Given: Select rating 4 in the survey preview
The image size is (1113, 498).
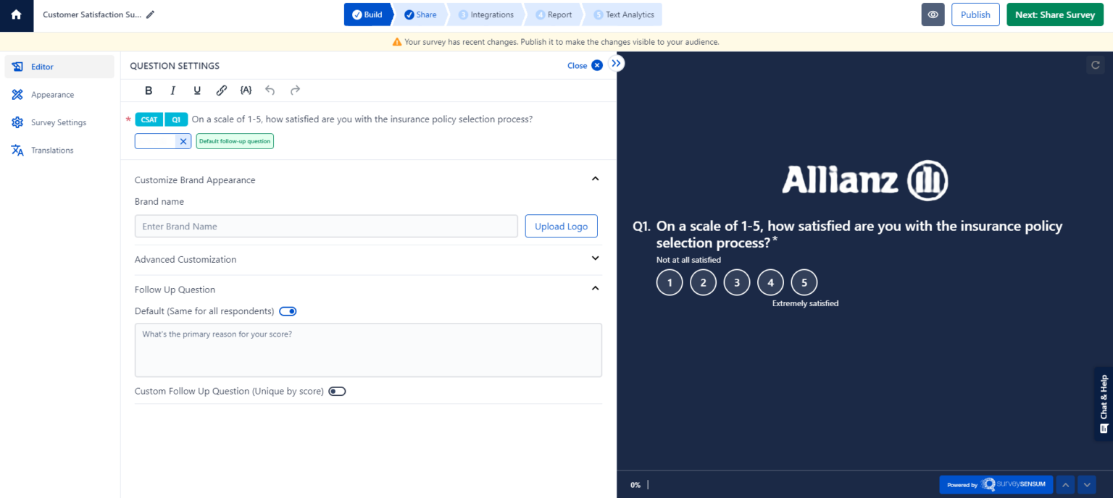Looking at the screenshot, I should click(x=770, y=282).
